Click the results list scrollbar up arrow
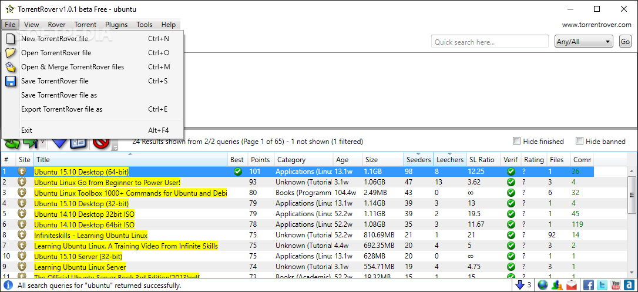This screenshot has height=292, width=638. 631,171
